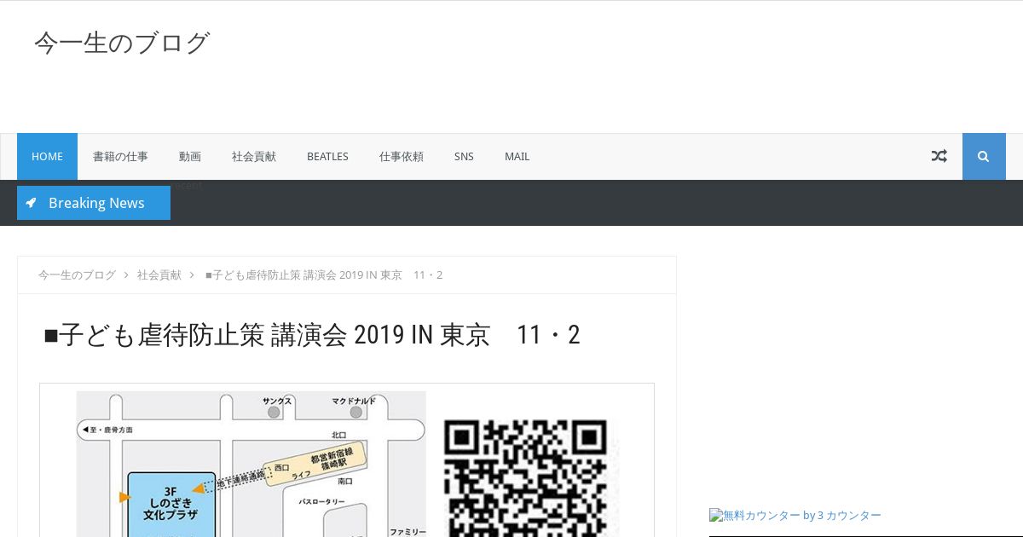This screenshot has height=537, width=1023.
Task: Open the BEATLES menu item
Action: click(327, 156)
